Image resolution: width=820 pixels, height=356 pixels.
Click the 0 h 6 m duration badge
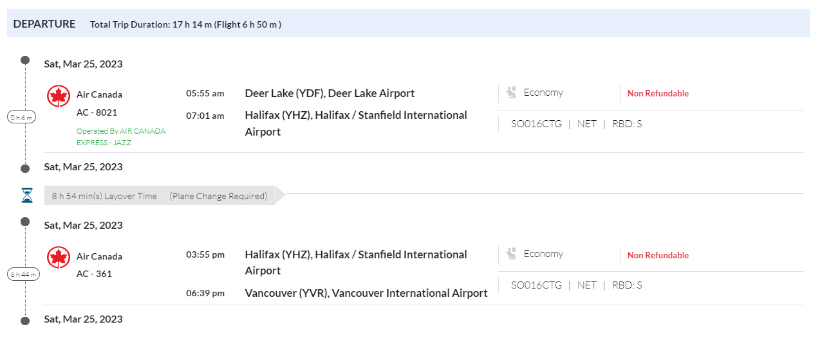(x=22, y=117)
